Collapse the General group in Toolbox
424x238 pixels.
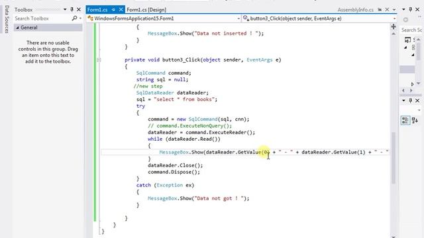(18, 28)
